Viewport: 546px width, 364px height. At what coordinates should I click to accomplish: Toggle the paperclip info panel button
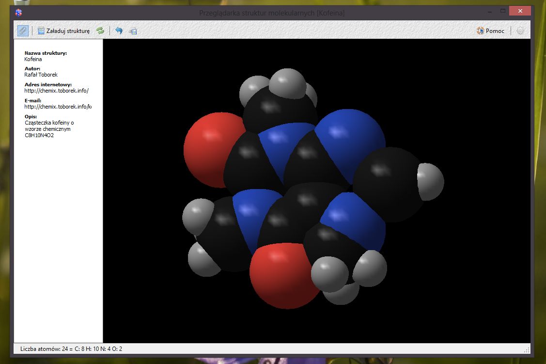pos(23,31)
